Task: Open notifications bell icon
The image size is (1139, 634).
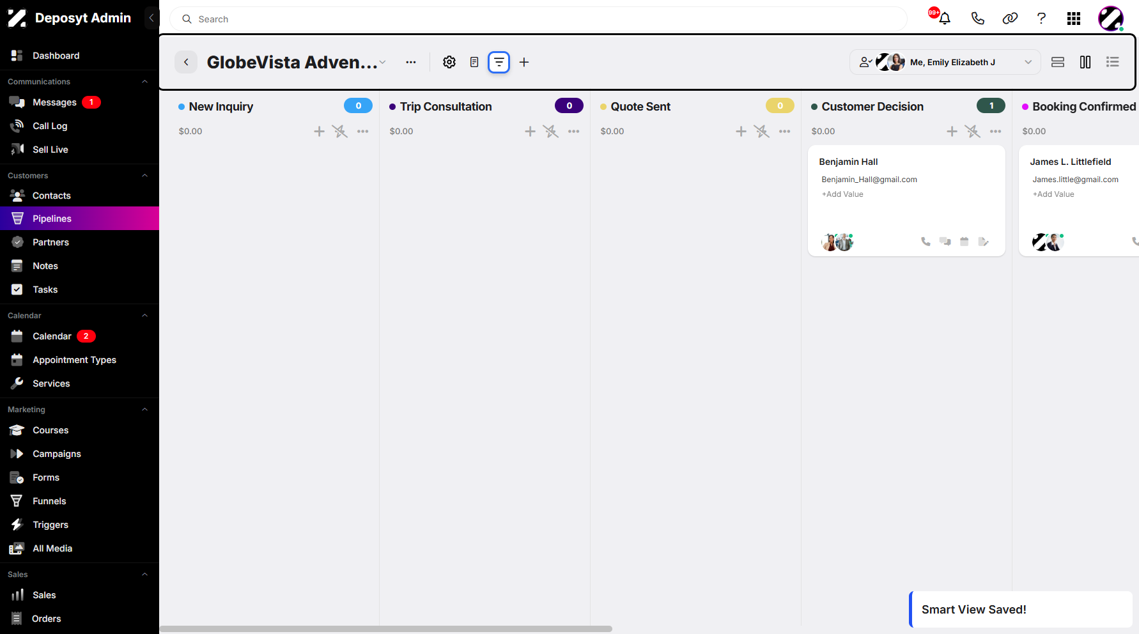Action: (945, 19)
